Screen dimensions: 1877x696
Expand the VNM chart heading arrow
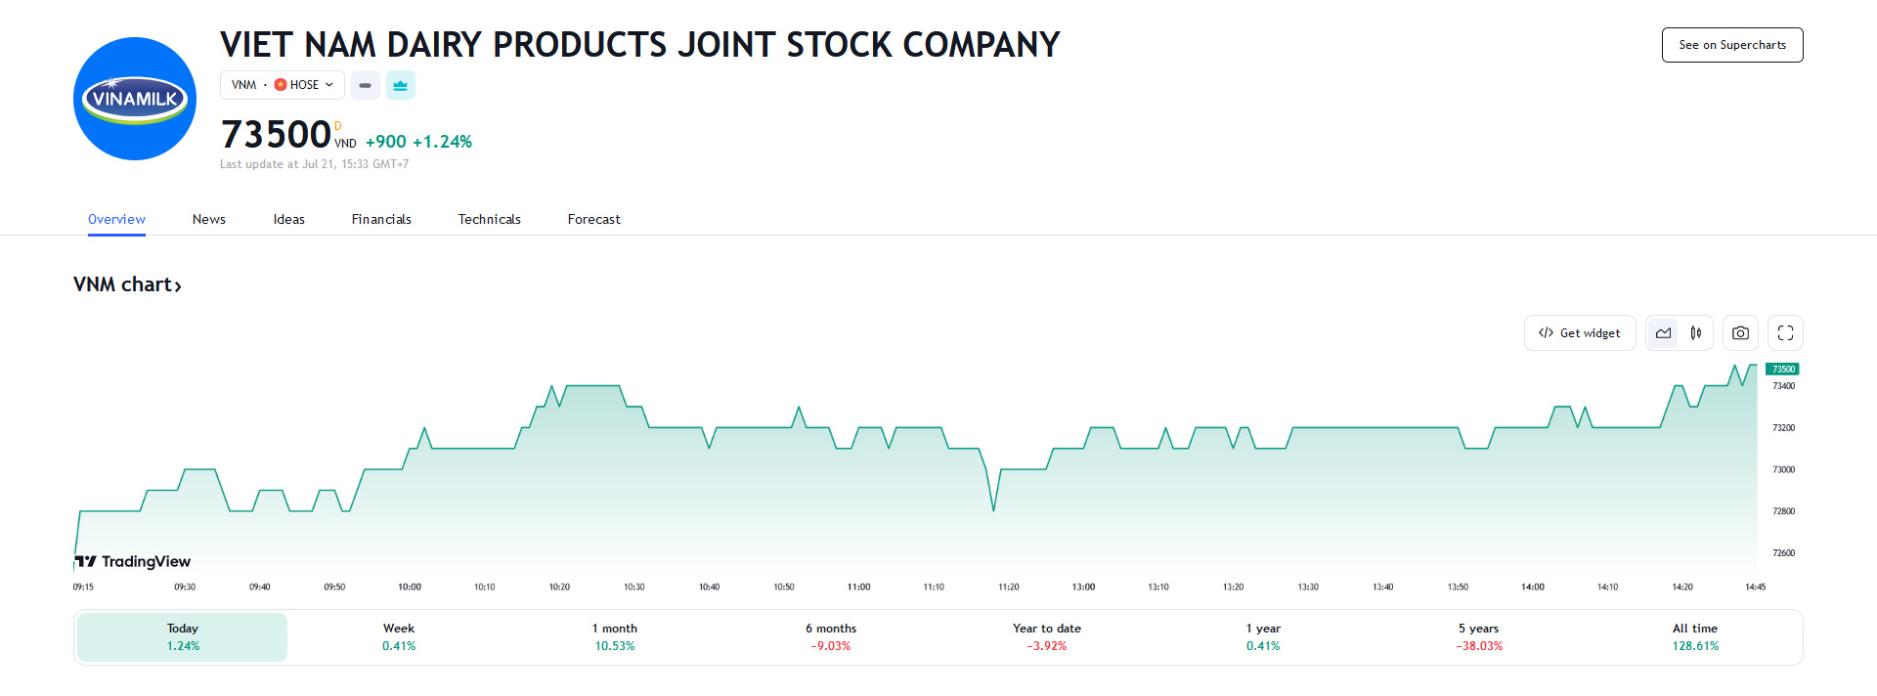coord(178,285)
